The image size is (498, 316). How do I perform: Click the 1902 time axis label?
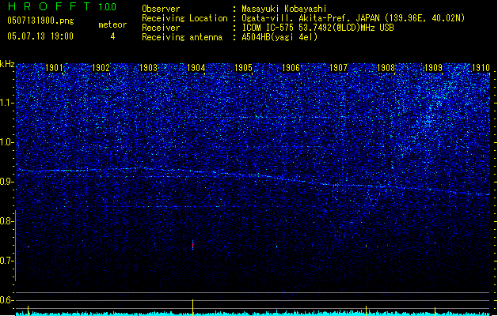[x=101, y=68]
